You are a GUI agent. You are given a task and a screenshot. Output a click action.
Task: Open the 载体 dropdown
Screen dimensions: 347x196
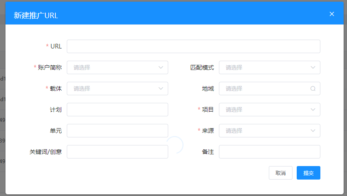[x=117, y=89]
